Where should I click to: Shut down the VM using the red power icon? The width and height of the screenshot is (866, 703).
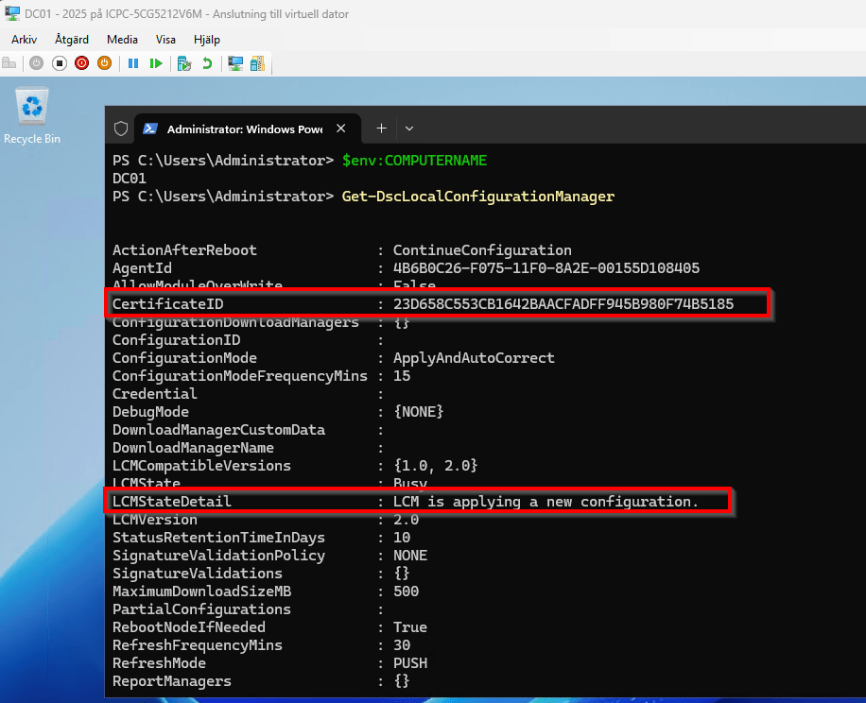pyautogui.click(x=81, y=63)
